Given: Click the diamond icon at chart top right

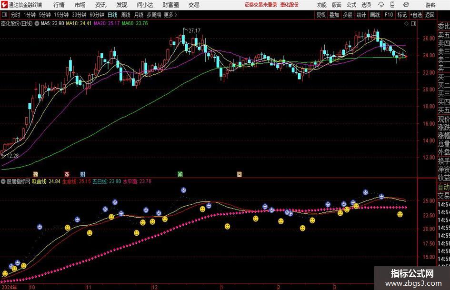Looking at the screenshot, I should pos(406,24).
